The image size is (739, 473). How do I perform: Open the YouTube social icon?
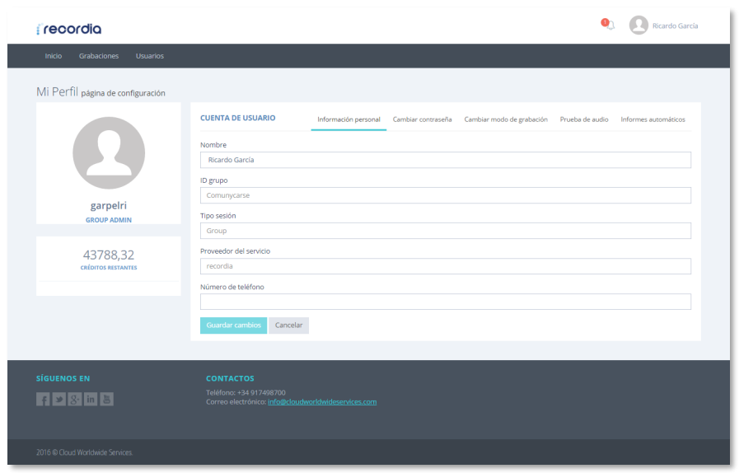click(106, 400)
